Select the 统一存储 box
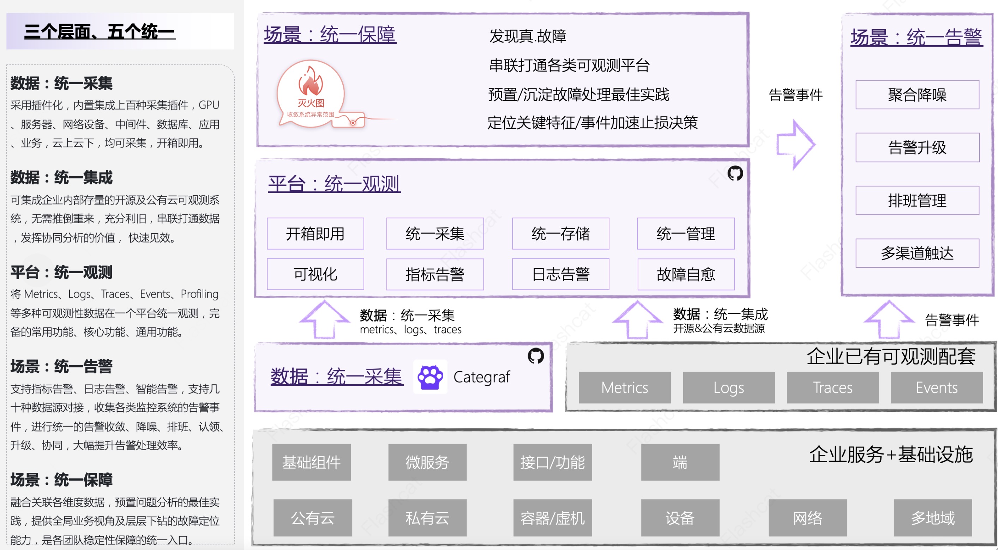Image resolution: width=998 pixels, height=550 pixels. click(x=561, y=234)
